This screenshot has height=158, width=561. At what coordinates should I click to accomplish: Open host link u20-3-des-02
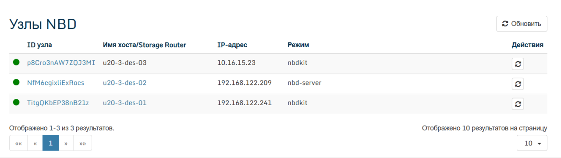[x=124, y=82]
